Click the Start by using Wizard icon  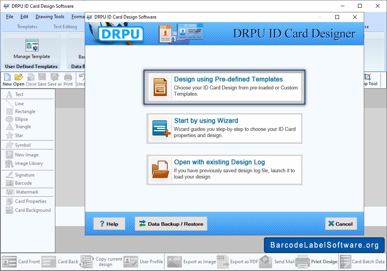[160, 129]
